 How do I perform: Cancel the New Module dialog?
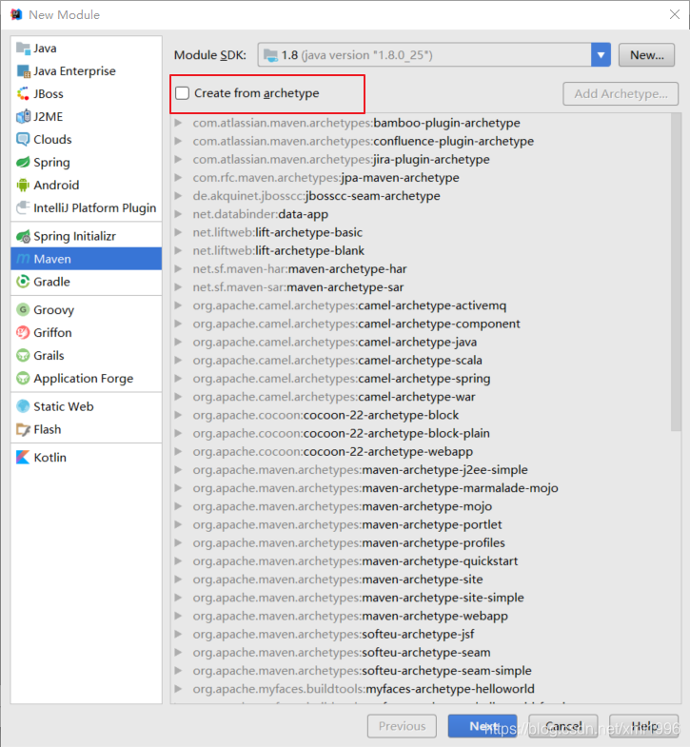(x=563, y=726)
